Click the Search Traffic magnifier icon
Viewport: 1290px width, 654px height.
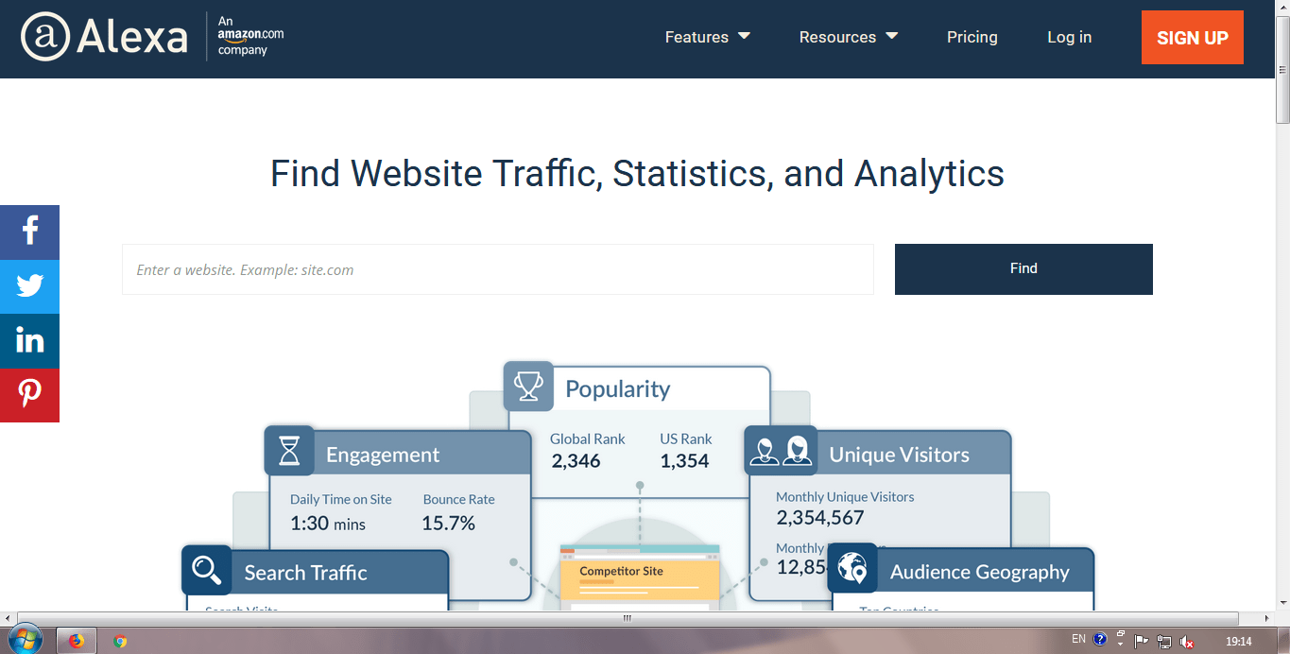coord(207,570)
